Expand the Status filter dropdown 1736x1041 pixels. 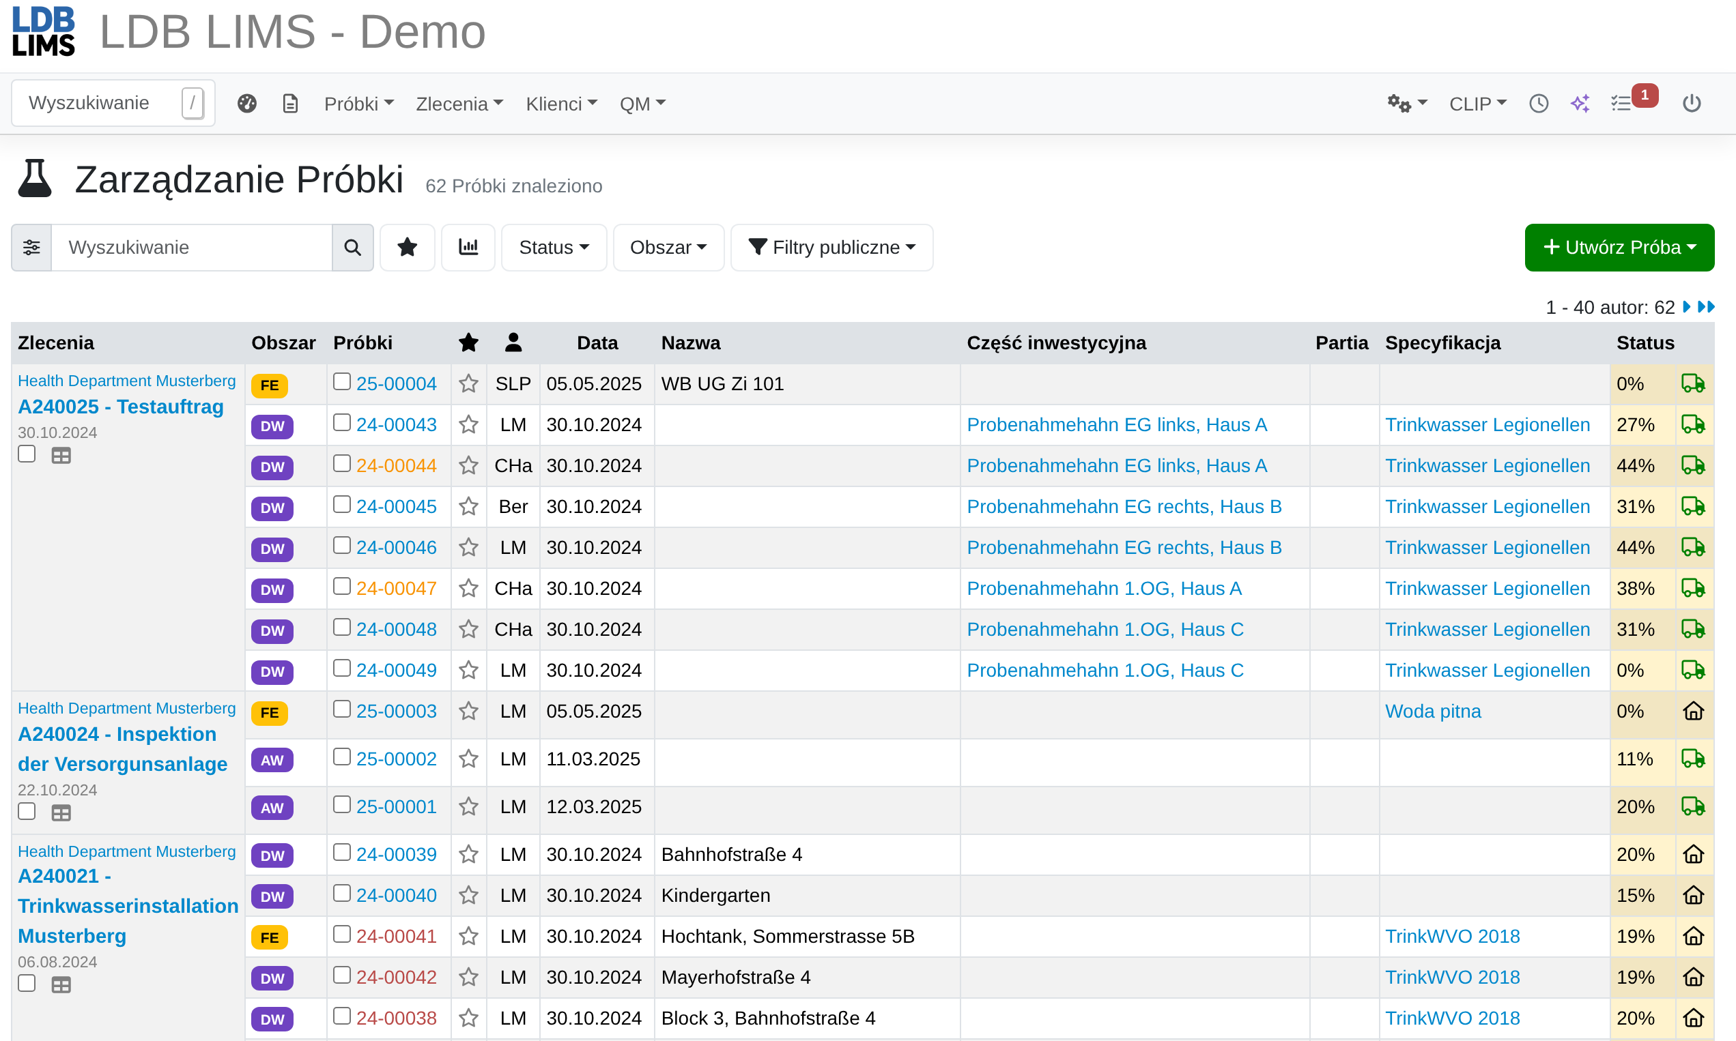click(554, 248)
